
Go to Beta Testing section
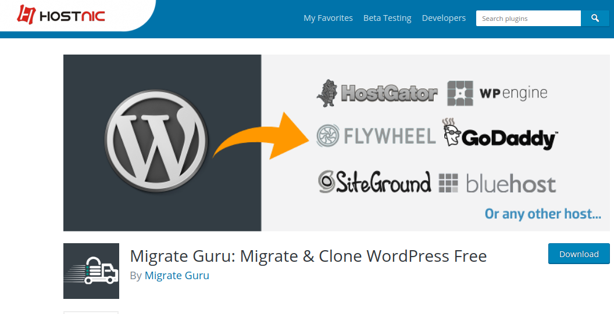[x=387, y=18]
